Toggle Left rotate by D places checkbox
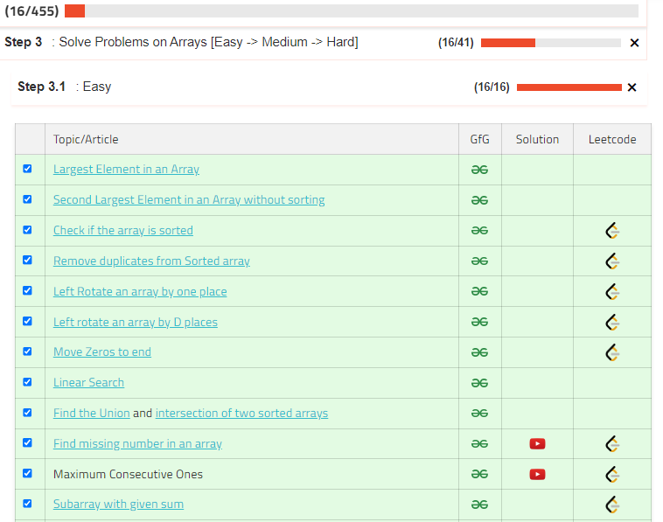Image resolution: width=663 pixels, height=522 pixels. pyautogui.click(x=27, y=321)
